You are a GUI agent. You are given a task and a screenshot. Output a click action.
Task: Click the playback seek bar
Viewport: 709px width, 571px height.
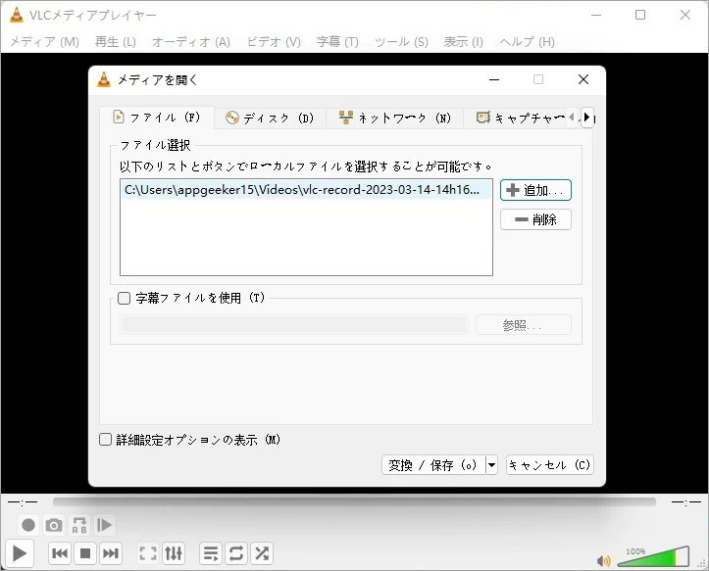tap(354, 501)
